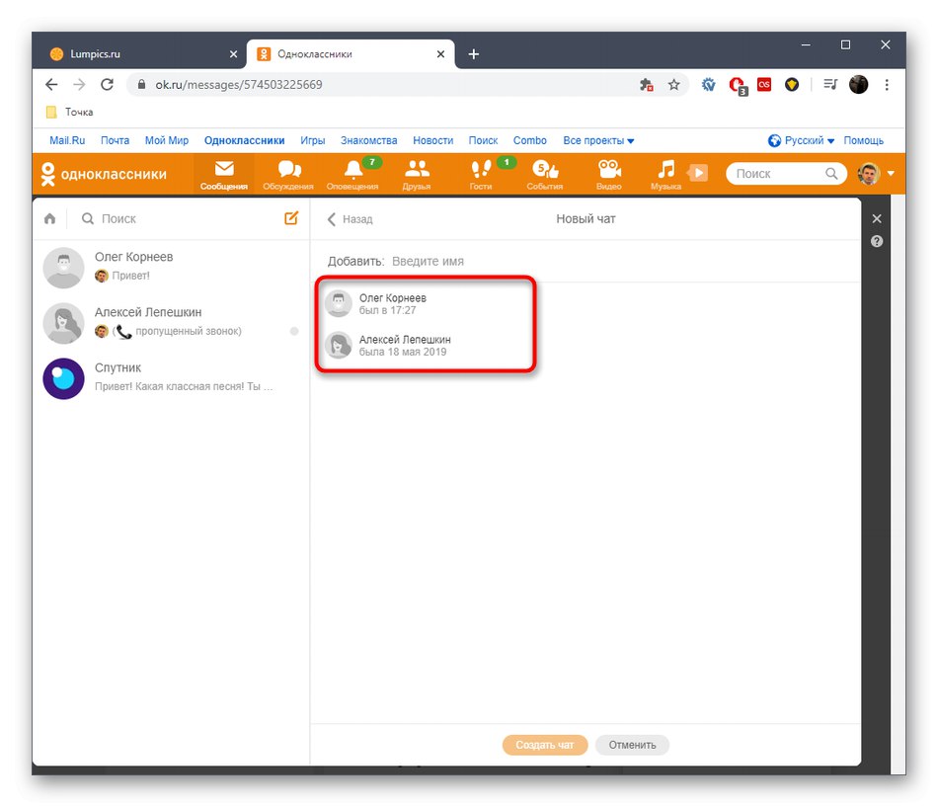Click the media control playlist icon

click(830, 84)
